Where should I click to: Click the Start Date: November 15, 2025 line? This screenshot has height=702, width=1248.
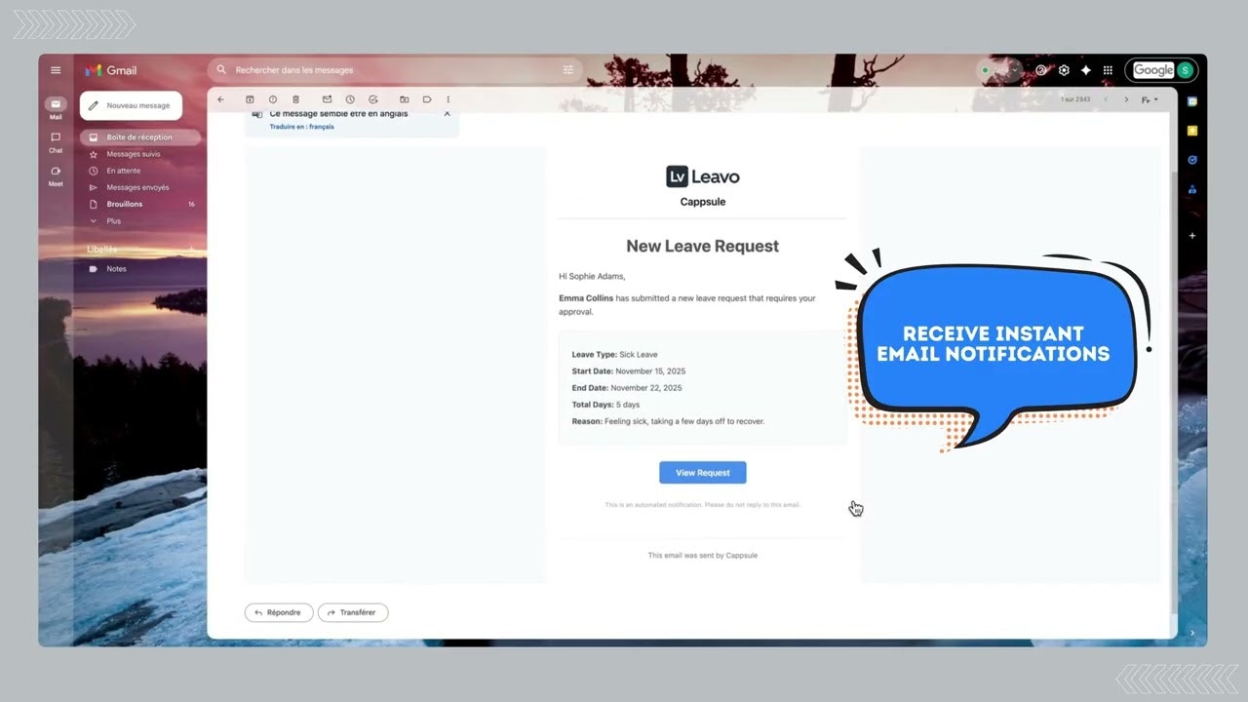pyautogui.click(x=631, y=371)
